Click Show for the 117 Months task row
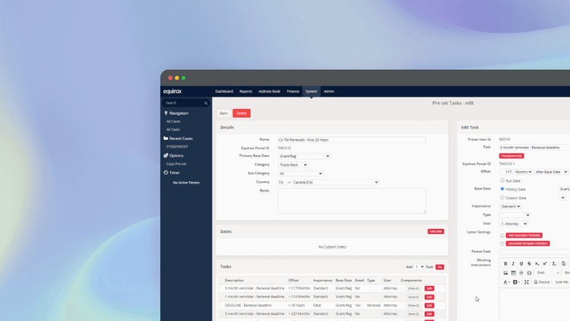 tap(413, 288)
